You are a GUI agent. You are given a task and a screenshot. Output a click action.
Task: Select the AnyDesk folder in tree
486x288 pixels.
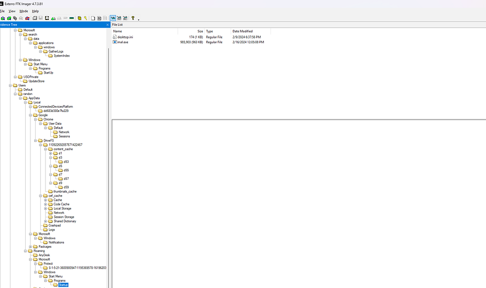(44, 255)
